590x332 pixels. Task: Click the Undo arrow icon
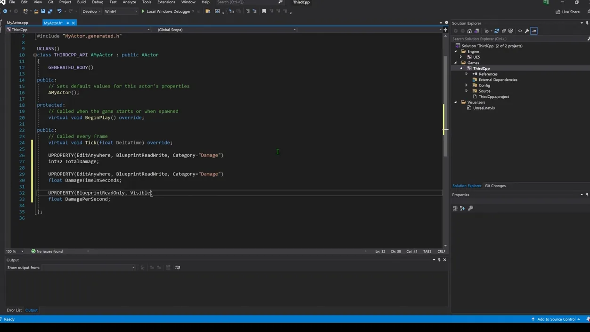pyautogui.click(x=59, y=11)
